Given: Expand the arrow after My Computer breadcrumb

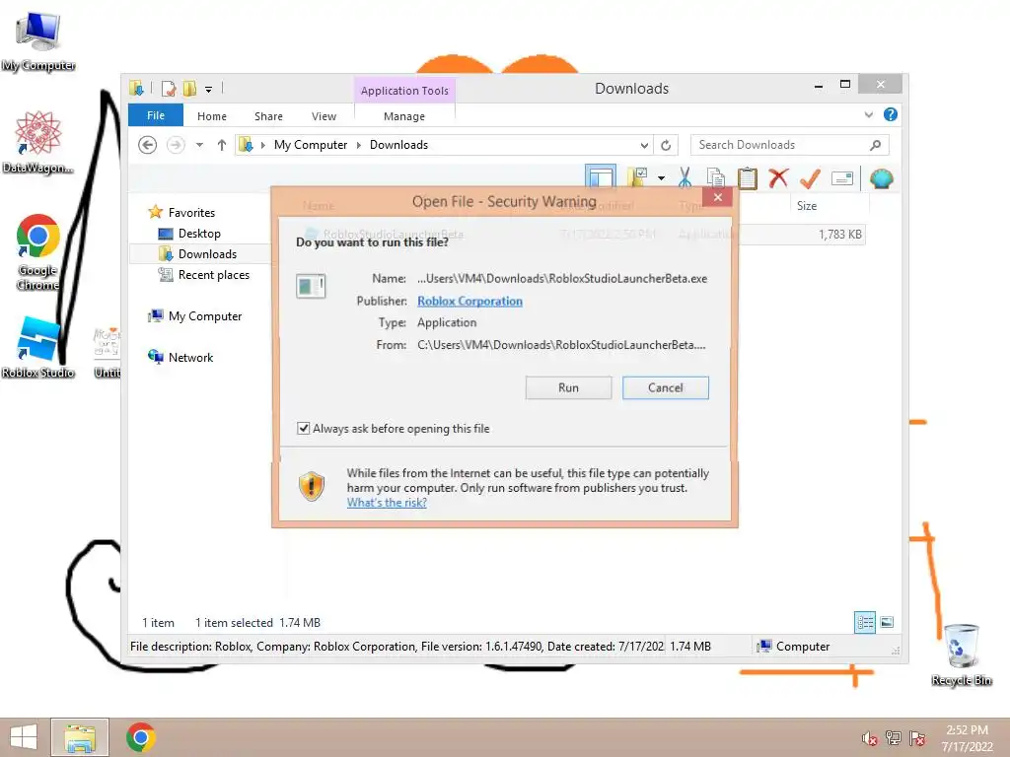Looking at the screenshot, I should [359, 145].
